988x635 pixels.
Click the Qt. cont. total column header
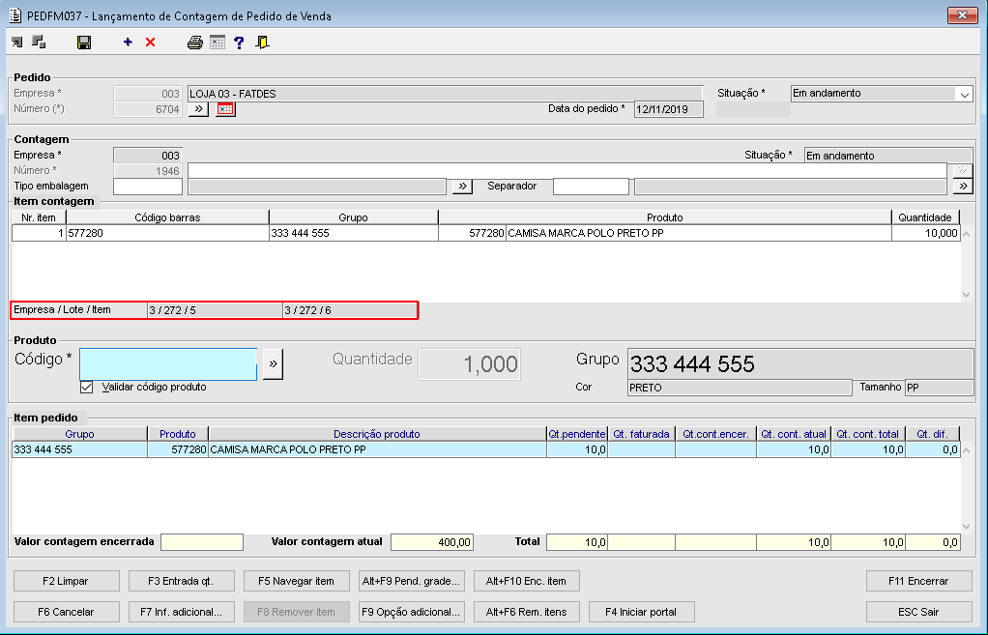pyautogui.click(x=868, y=434)
